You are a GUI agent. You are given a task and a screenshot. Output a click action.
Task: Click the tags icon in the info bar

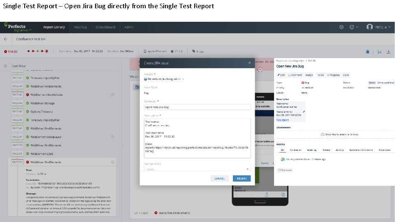pyautogui.click(x=193, y=51)
